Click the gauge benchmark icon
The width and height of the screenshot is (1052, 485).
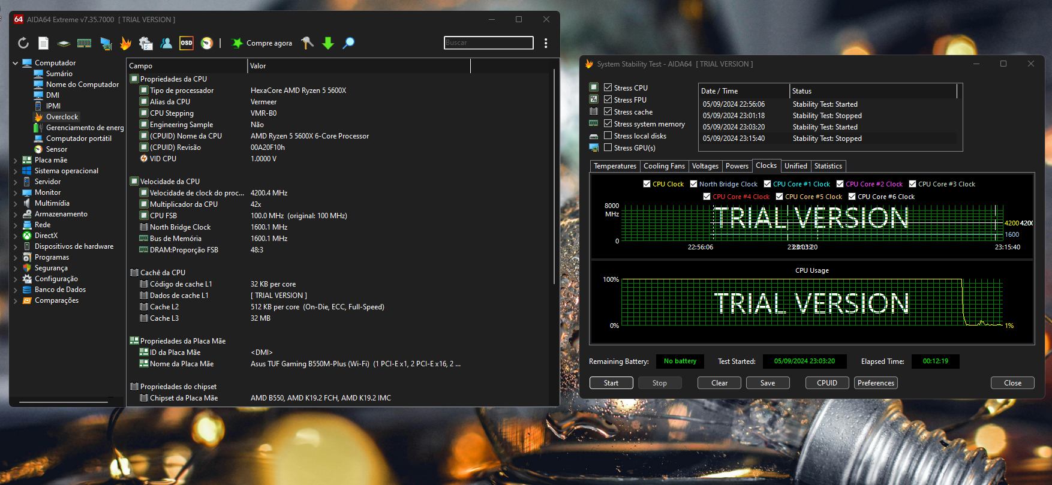tap(207, 43)
